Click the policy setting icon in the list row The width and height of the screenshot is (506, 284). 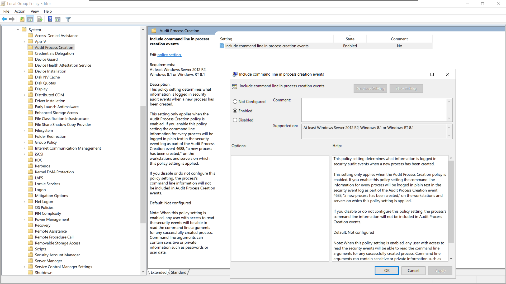pyautogui.click(x=222, y=46)
